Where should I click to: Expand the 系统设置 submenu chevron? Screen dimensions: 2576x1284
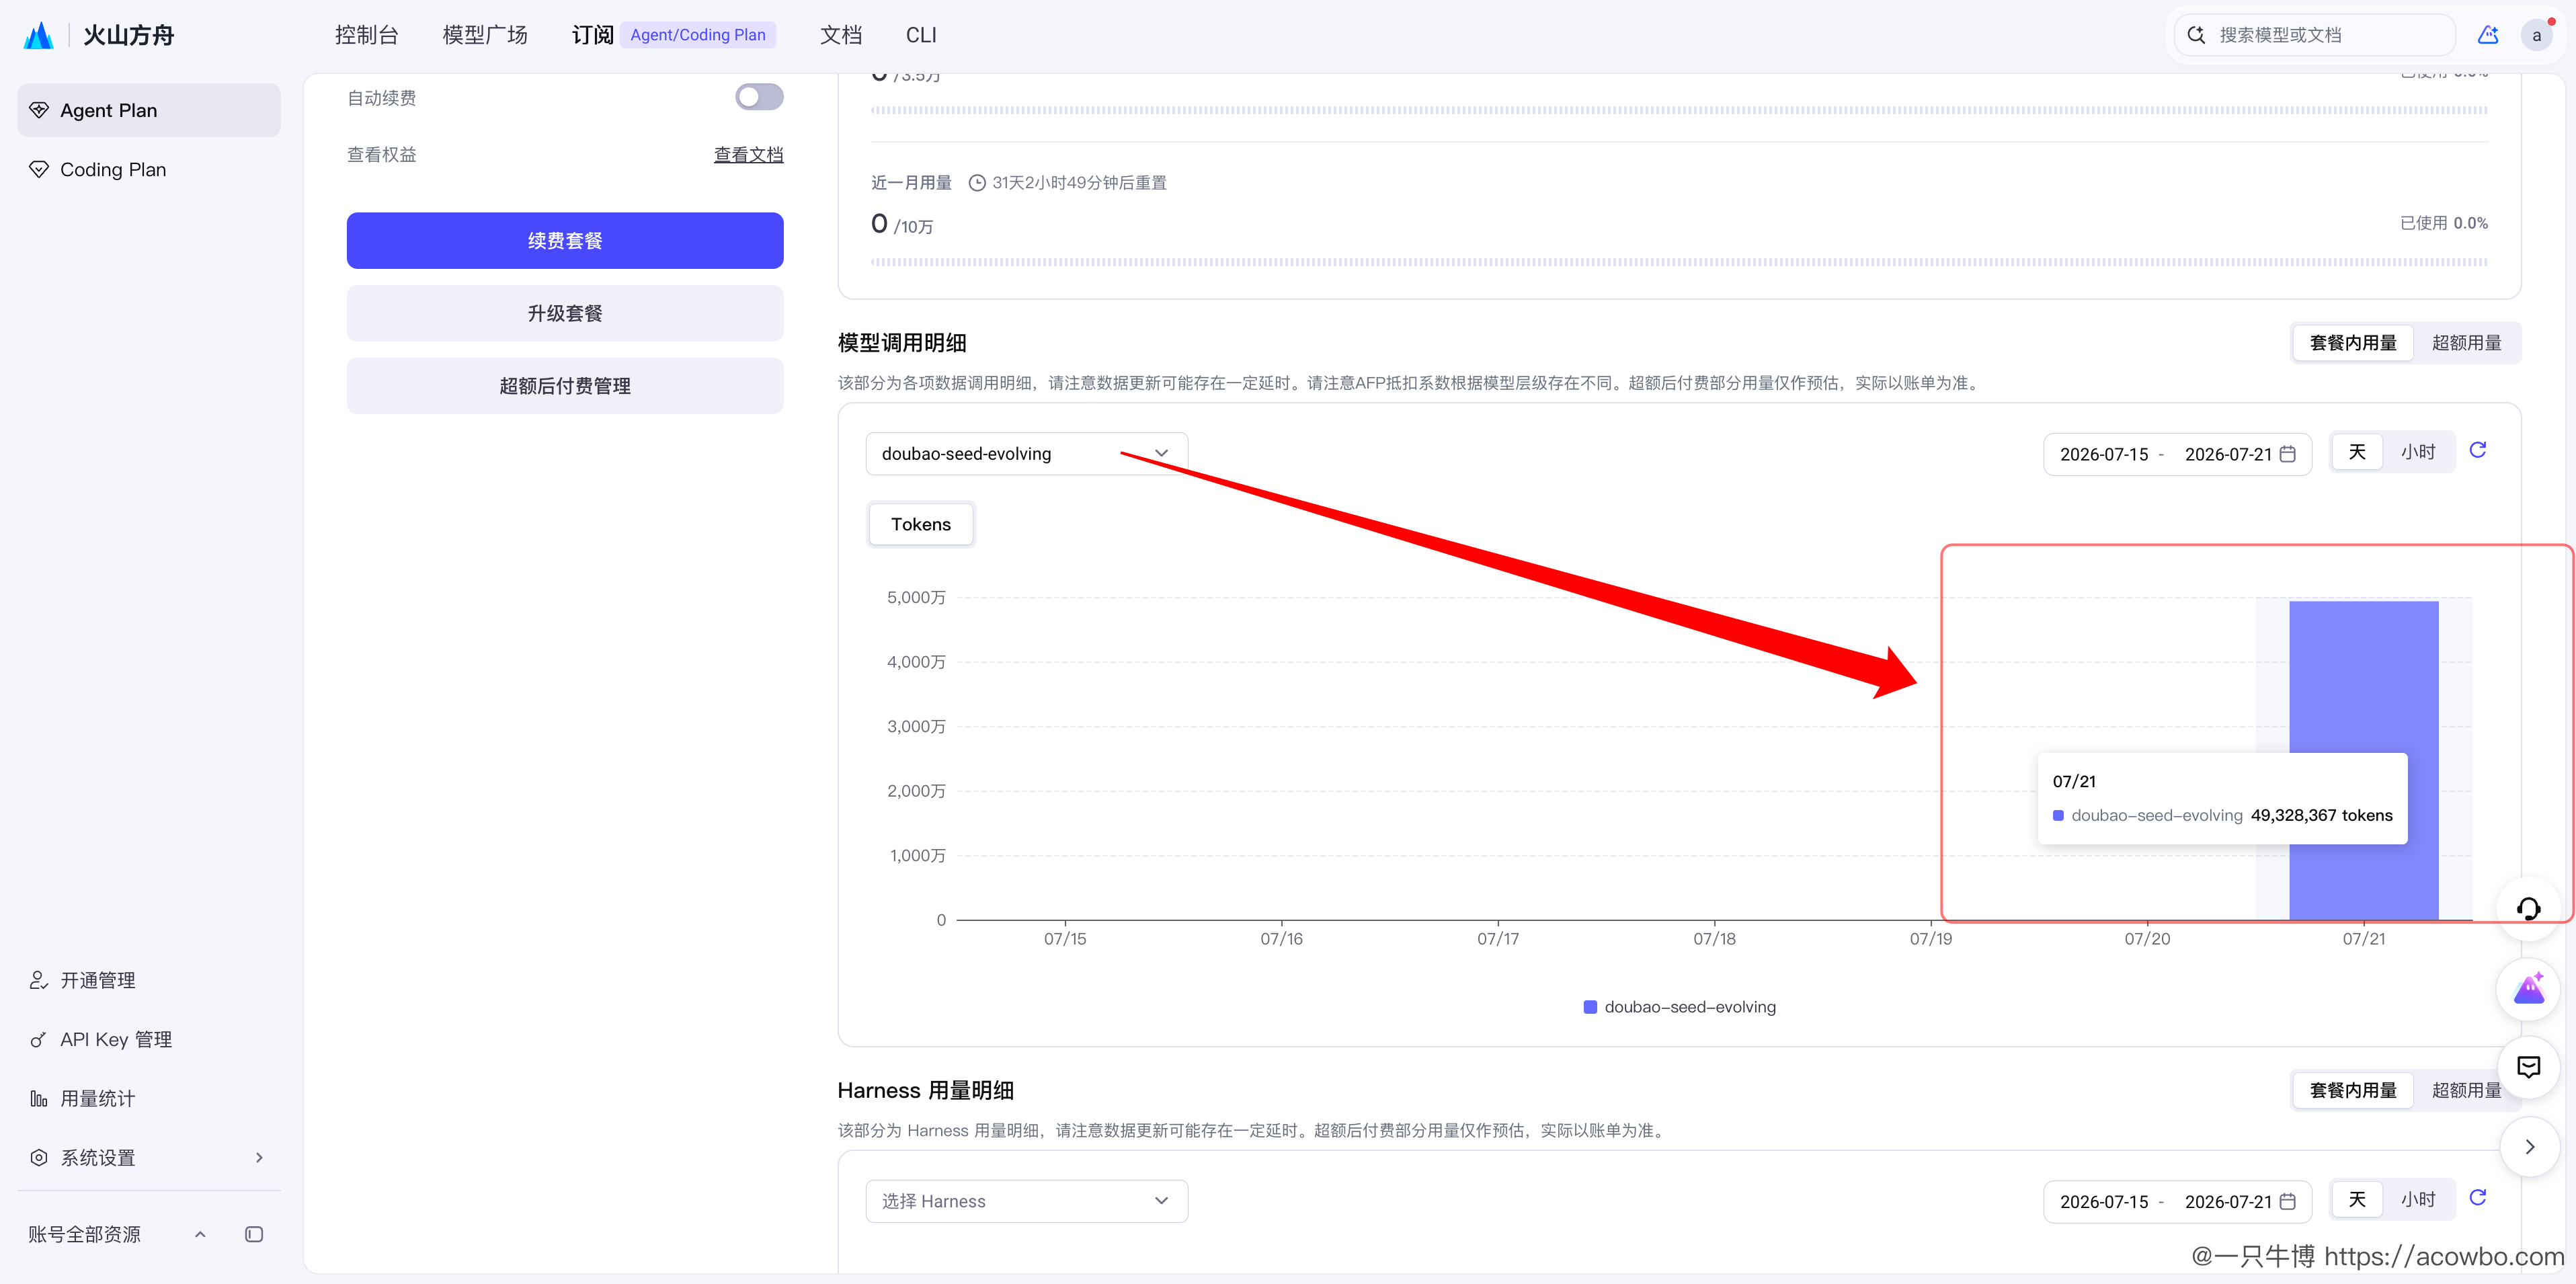(259, 1157)
